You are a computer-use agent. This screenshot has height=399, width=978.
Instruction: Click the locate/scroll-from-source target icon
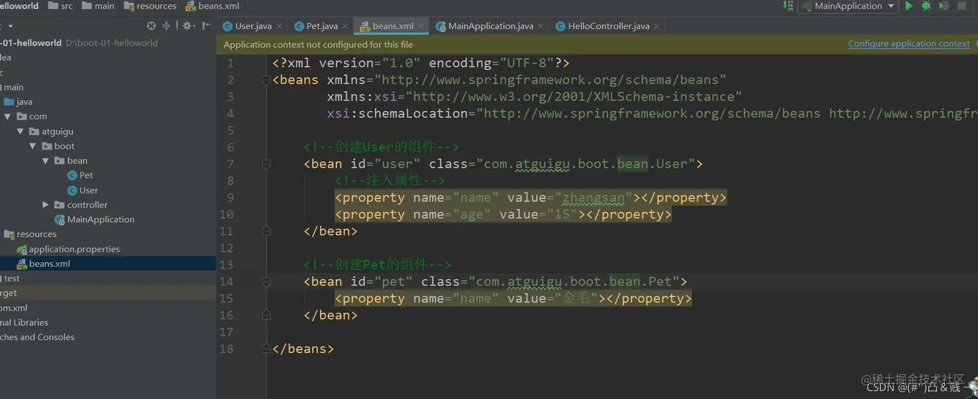(151, 26)
